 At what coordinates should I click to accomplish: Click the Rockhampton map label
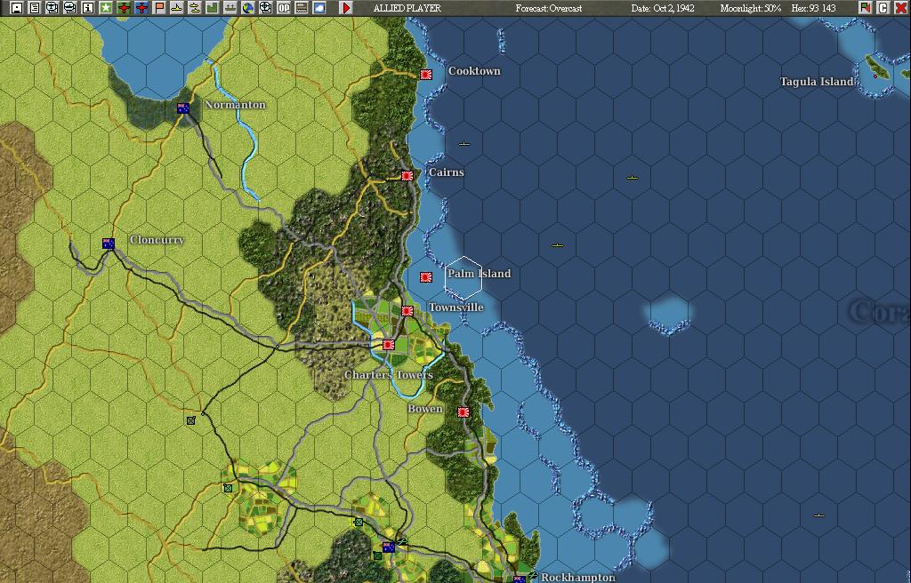(578, 577)
